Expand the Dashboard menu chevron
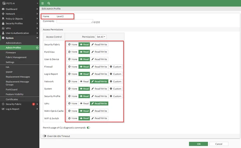 (x=37, y=9)
